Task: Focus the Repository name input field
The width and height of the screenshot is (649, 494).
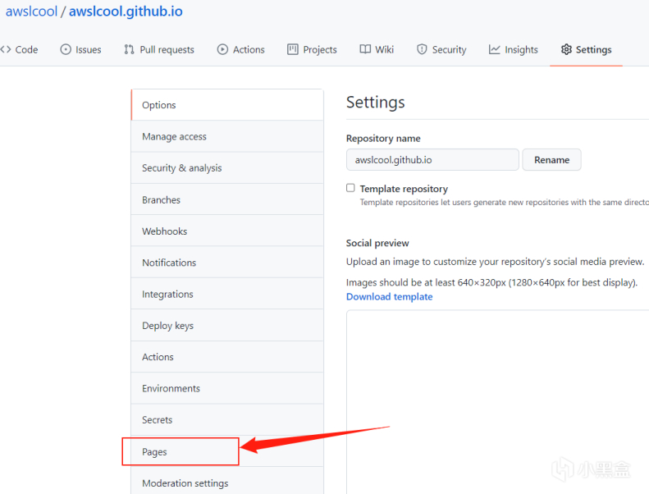Action: [x=432, y=159]
